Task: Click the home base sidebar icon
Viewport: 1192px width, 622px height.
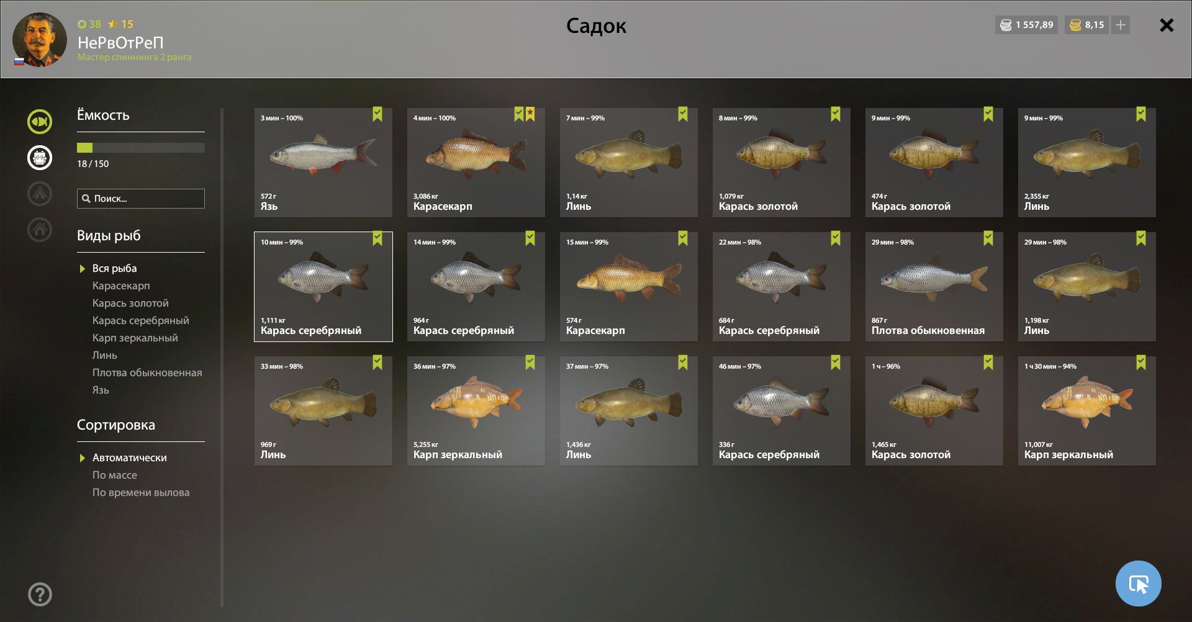Action: [x=40, y=230]
